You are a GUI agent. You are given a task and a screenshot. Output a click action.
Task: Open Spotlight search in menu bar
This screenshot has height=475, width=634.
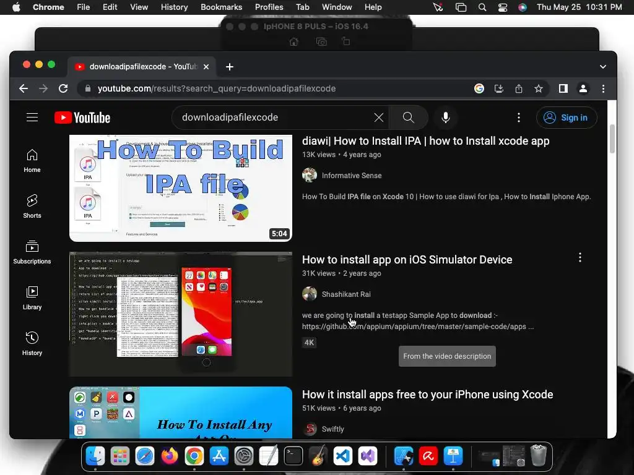[482, 7]
